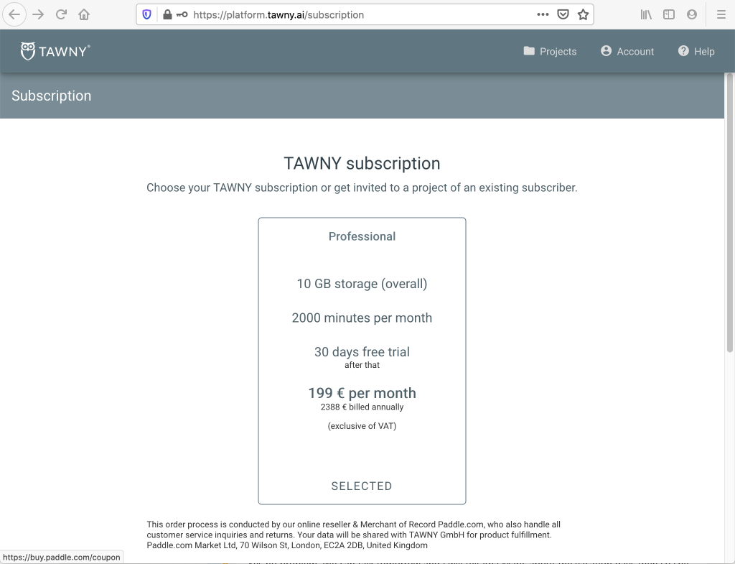The image size is (735, 564).
Task: Click the SELECTED button on Professional plan
Action: [362, 486]
